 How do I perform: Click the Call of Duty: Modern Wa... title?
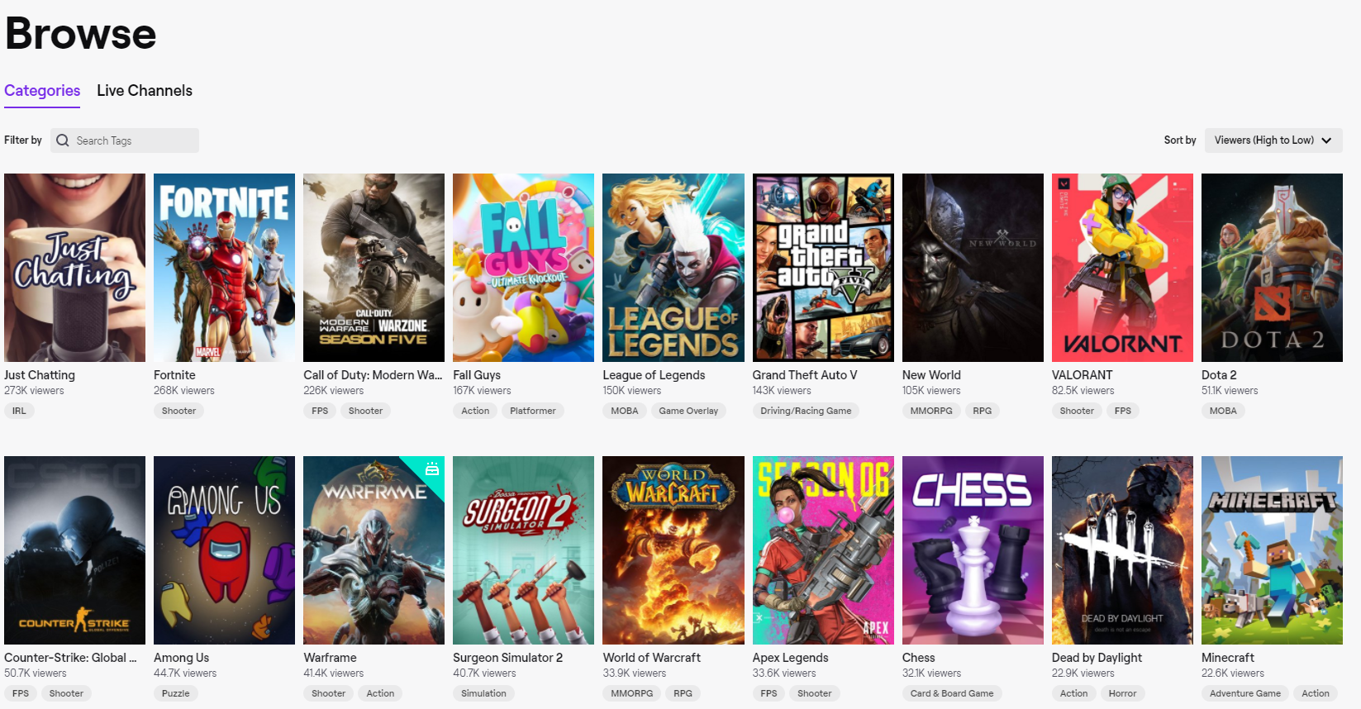pos(373,375)
